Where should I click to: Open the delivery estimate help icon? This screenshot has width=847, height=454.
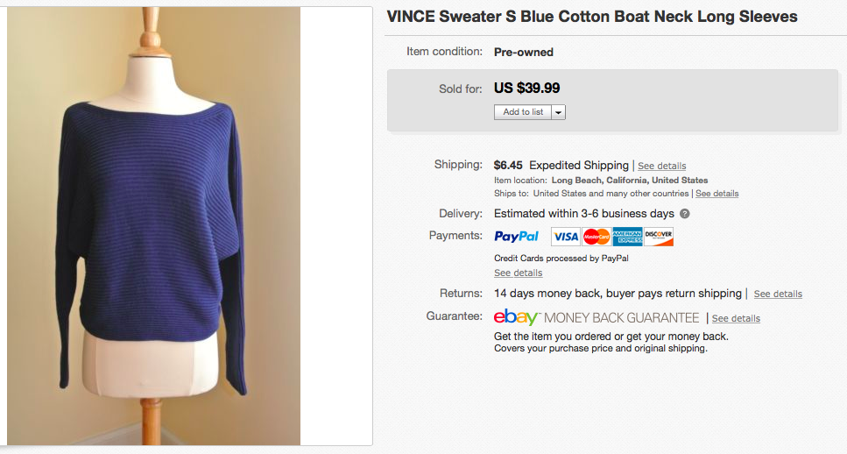684,214
